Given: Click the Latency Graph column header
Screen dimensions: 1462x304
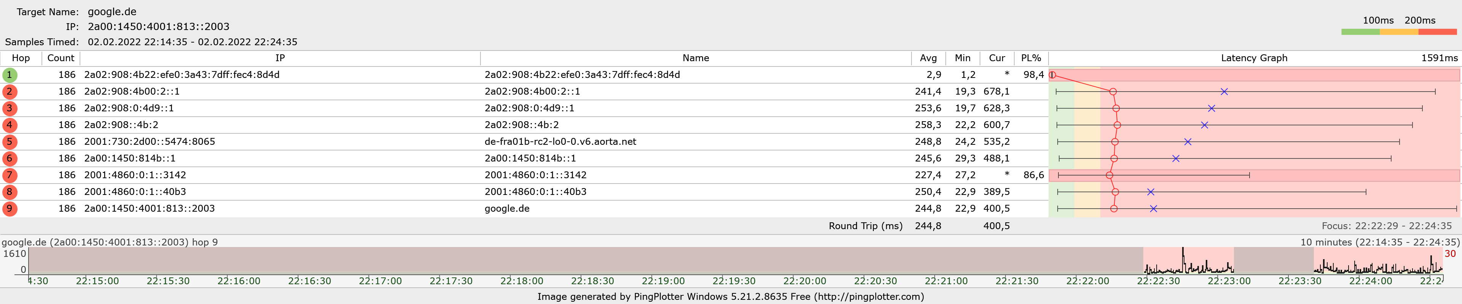Looking at the screenshot, I should pos(1254,58).
